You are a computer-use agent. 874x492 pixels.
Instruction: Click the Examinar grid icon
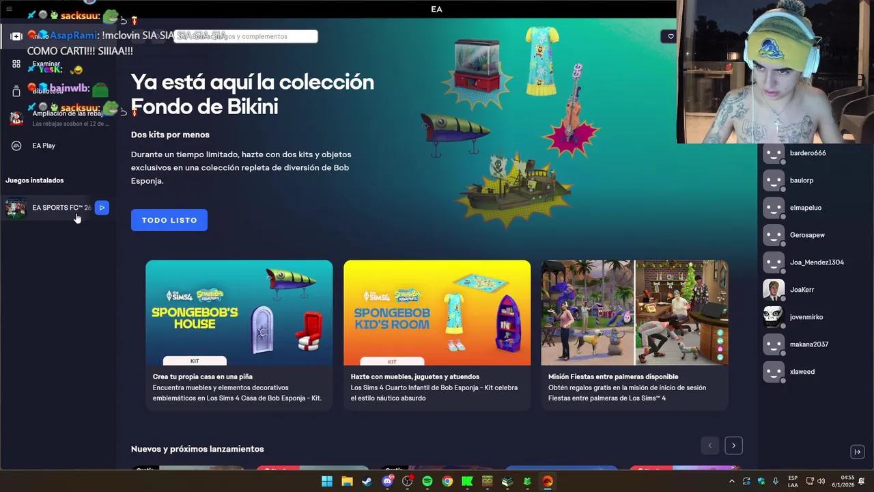16,64
